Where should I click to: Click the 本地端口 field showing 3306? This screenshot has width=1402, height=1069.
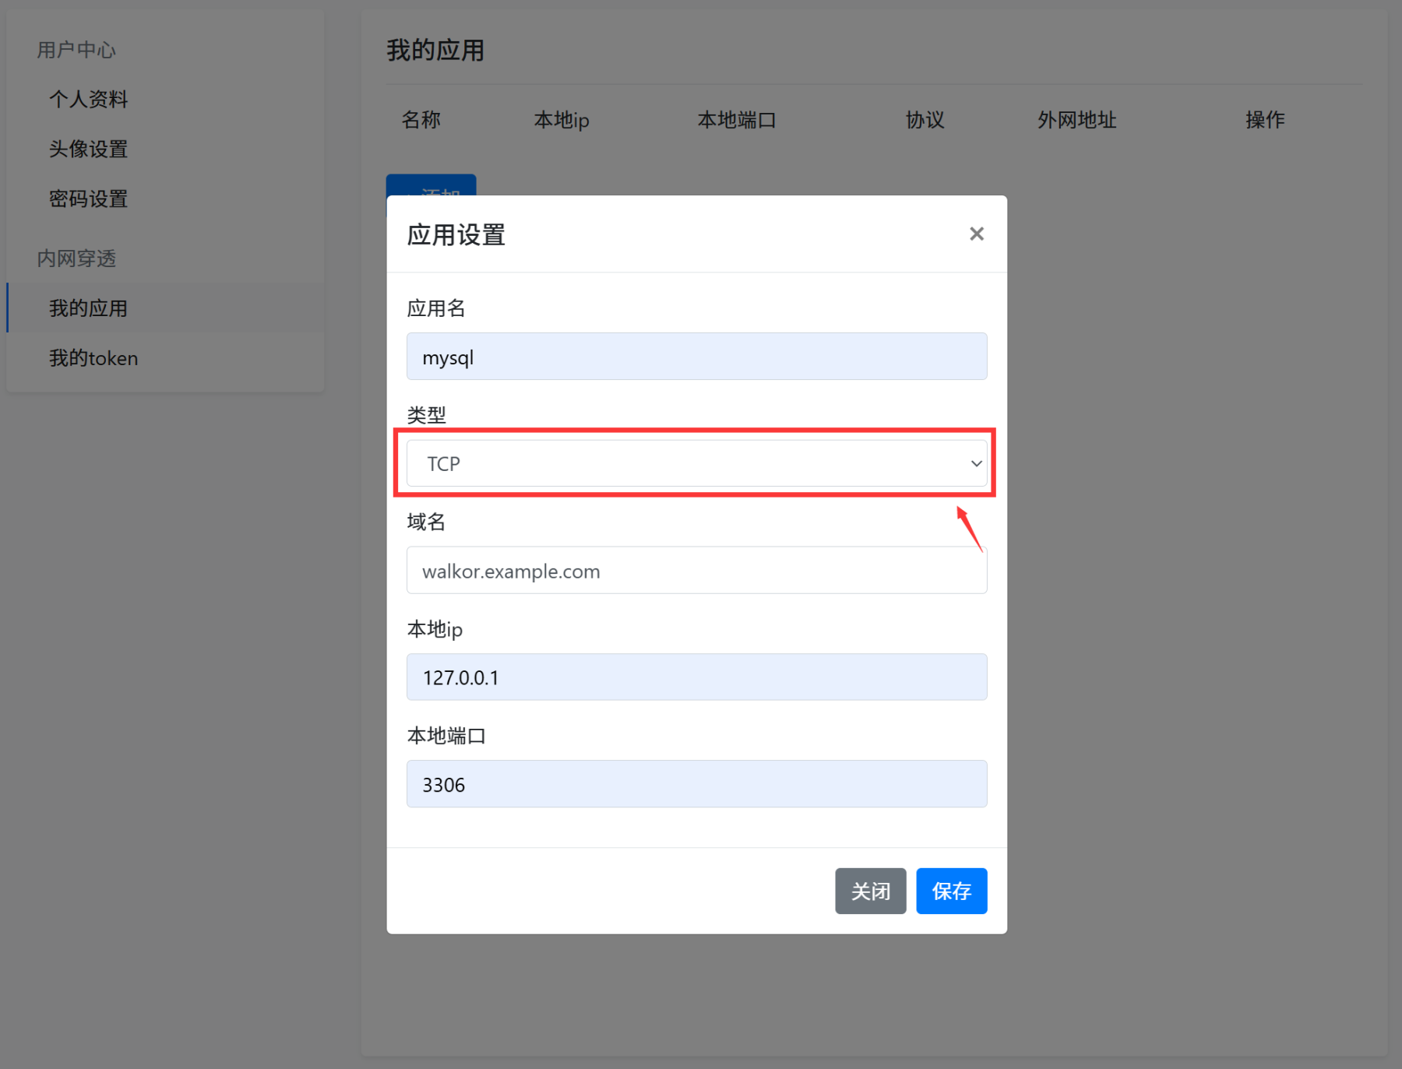(696, 783)
